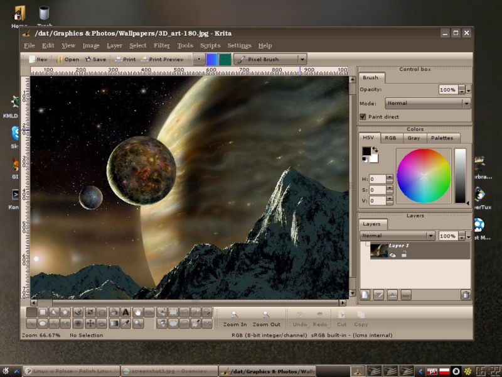
Task: Open the Scripts menu
Action: [x=210, y=45]
